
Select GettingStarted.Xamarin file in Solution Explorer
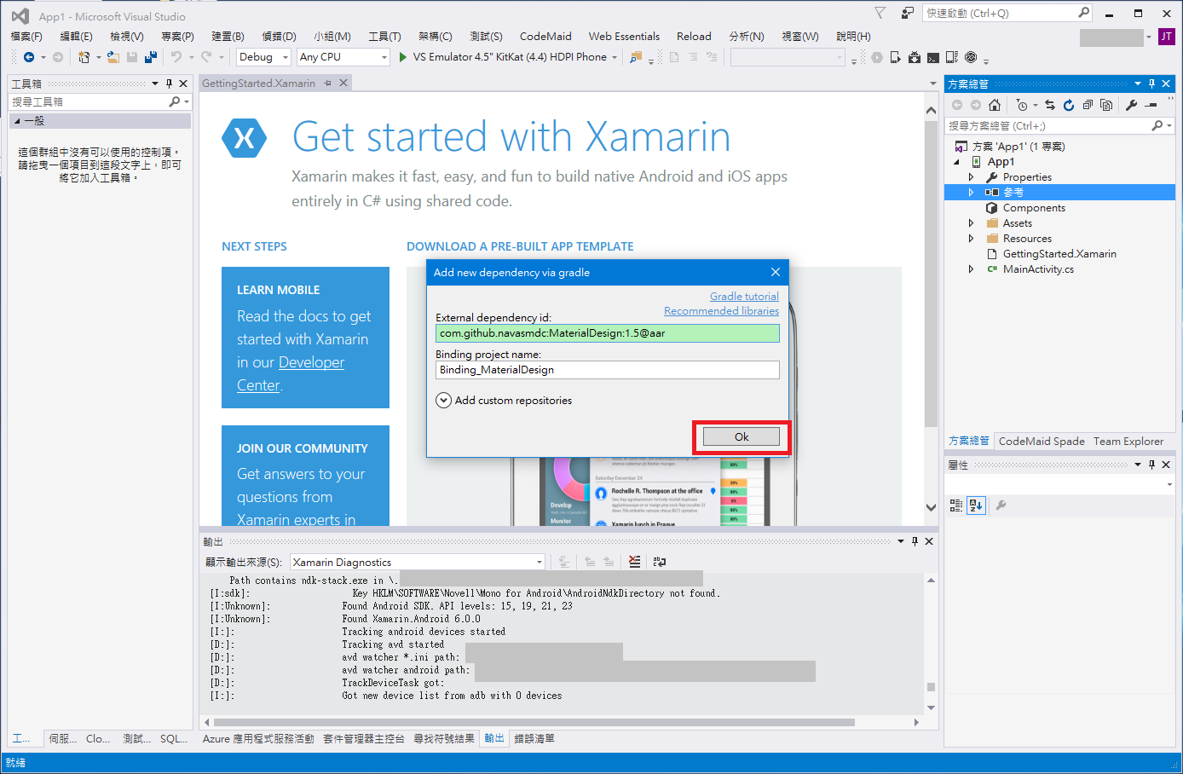click(1059, 254)
